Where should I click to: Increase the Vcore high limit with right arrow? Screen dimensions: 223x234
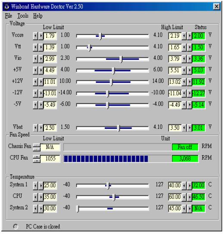[189, 36]
